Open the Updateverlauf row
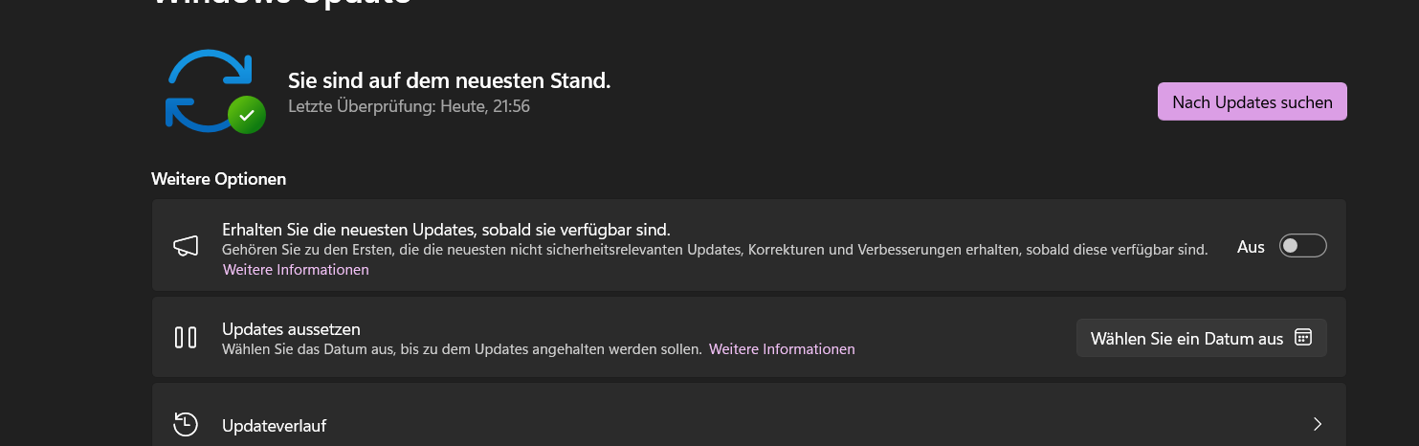The height and width of the screenshot is (446, 1419). (748, 415)
